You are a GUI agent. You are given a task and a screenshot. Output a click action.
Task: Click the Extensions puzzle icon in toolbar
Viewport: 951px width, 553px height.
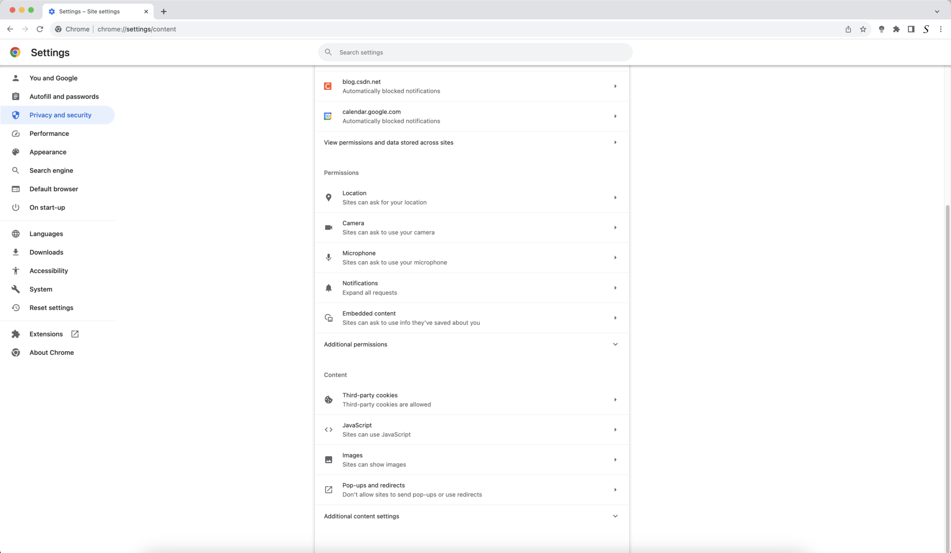(896, 29)
